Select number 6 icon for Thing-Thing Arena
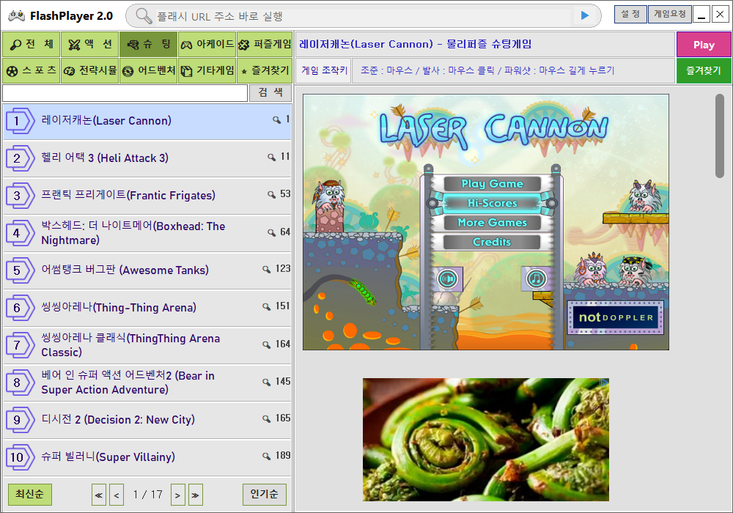 [20, 308]
